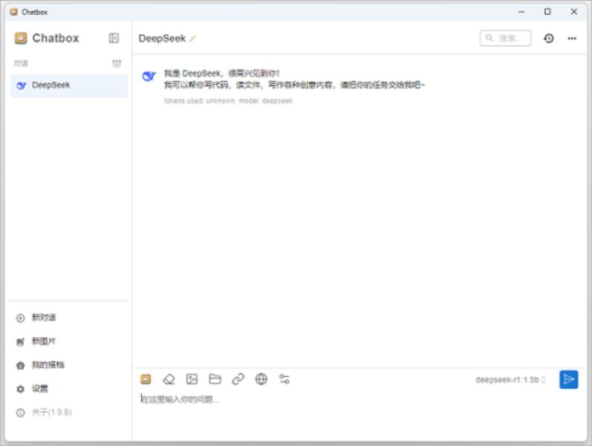The height and width of the screenshot is (446, 592).
Task: Open the folder icon to attach file
Action: click(x=215, y=379)
